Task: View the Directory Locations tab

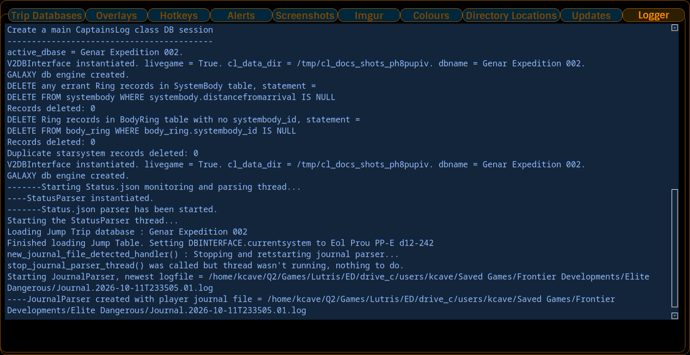Action: click(511, 15)
